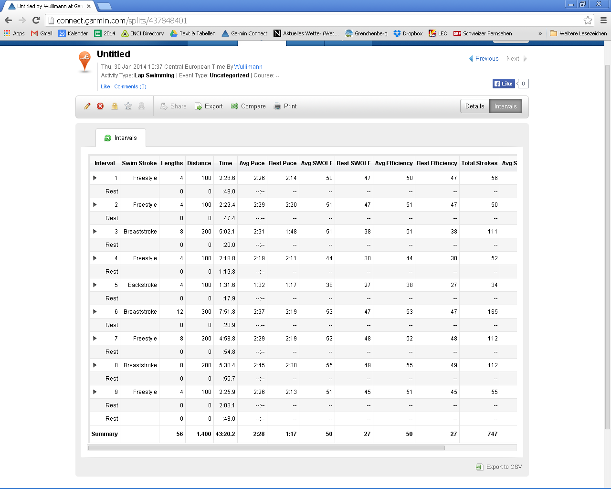Expand interval 5 Backstroke row
Viewport: 611px width, 489px height.
(x=95, y=285)
